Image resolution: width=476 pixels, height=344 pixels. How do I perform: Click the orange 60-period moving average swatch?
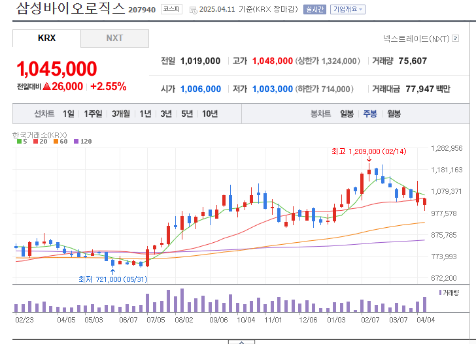56,141
